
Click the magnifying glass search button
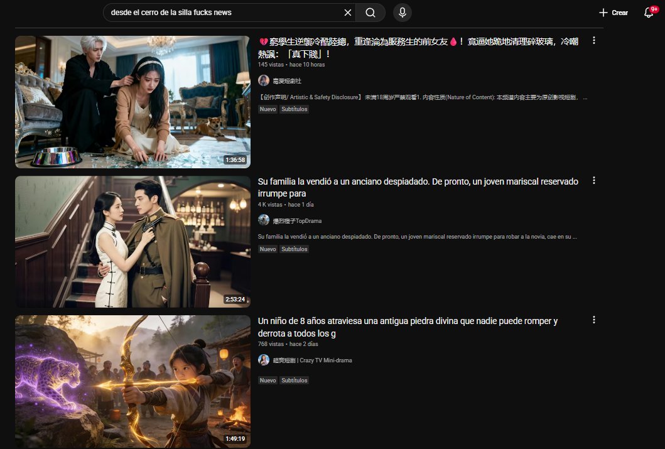tap(370, 13)
